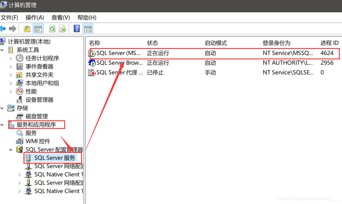Click the Export List toolbar icon

63,29
